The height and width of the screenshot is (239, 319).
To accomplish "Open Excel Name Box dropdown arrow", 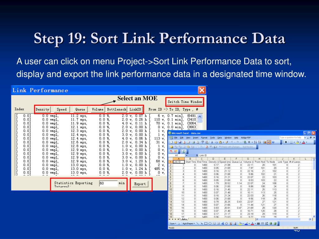I will click(x=187, y=156).
